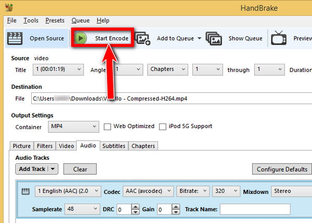Decrease DRC with the down arrow
The width and height of the screenshot is (312, 223).
(136, 212)
